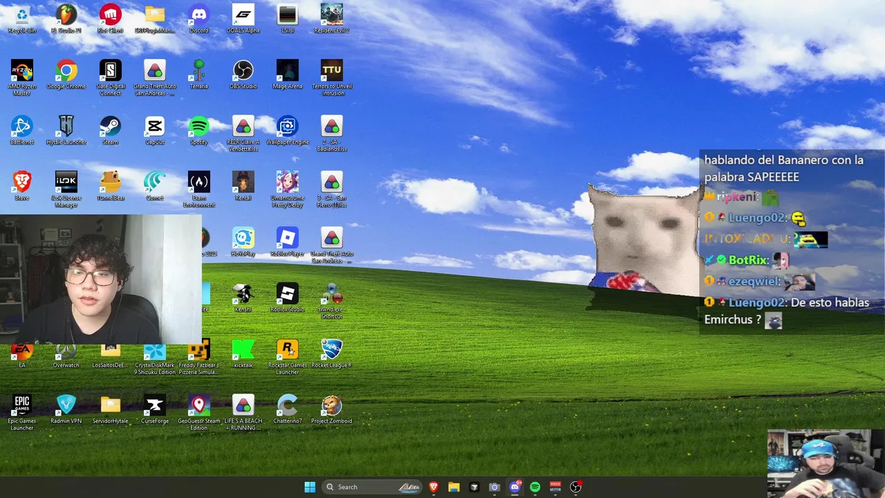Launch the CurseForge shortcut
The image size is (885, 498).
point(155,409)
